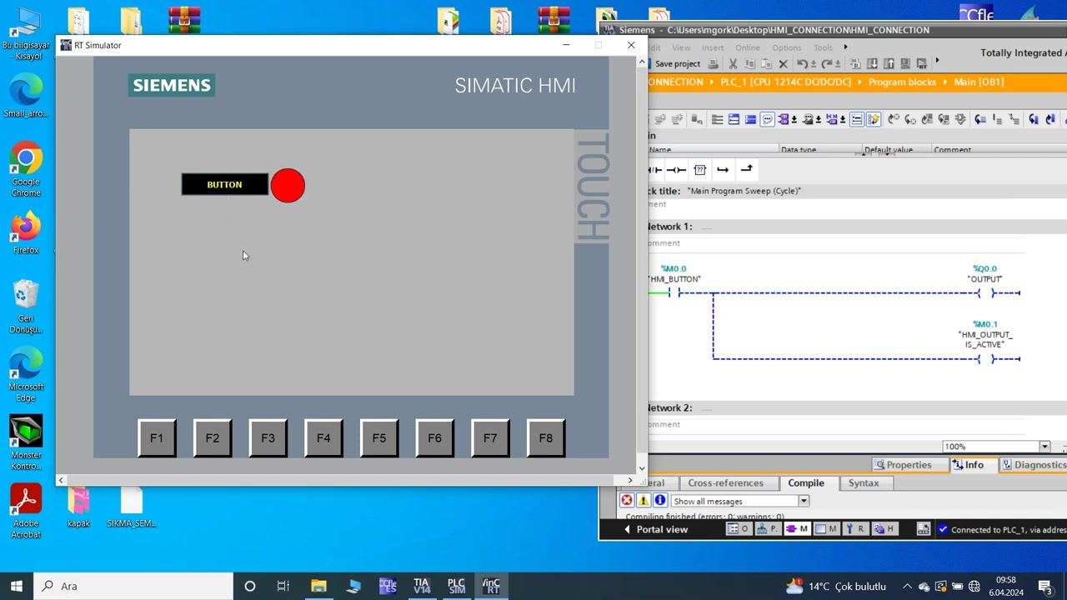Open the Online menu in TIA Portal

click(x=748, y=47)
